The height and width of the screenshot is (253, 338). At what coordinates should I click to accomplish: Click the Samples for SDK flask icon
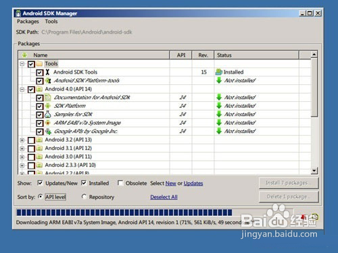pyautogui.click(x=48, y=114)
